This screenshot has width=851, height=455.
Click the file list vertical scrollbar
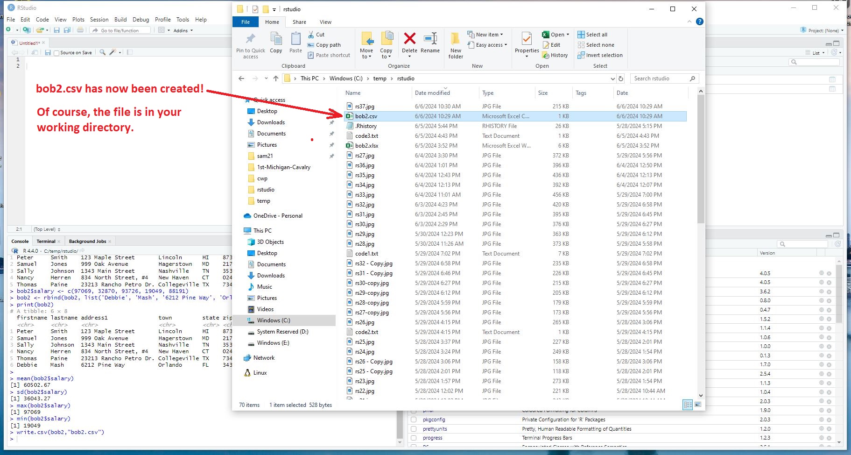coord(701,159)
